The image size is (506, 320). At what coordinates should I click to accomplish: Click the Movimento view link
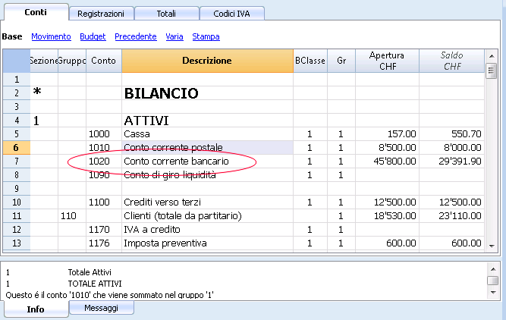[51, 36]
